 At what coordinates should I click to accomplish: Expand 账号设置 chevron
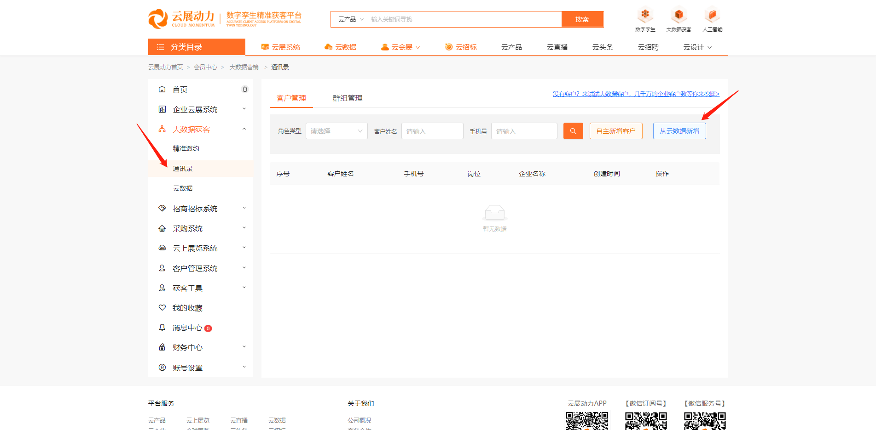(x=244, y=368)
